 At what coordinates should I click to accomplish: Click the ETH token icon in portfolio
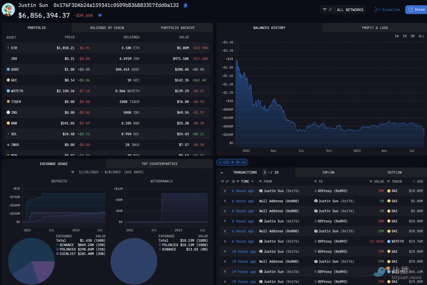point(8,48)
